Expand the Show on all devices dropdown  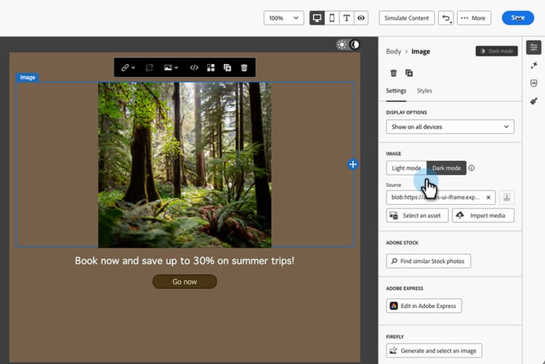[x=450, y=127]
